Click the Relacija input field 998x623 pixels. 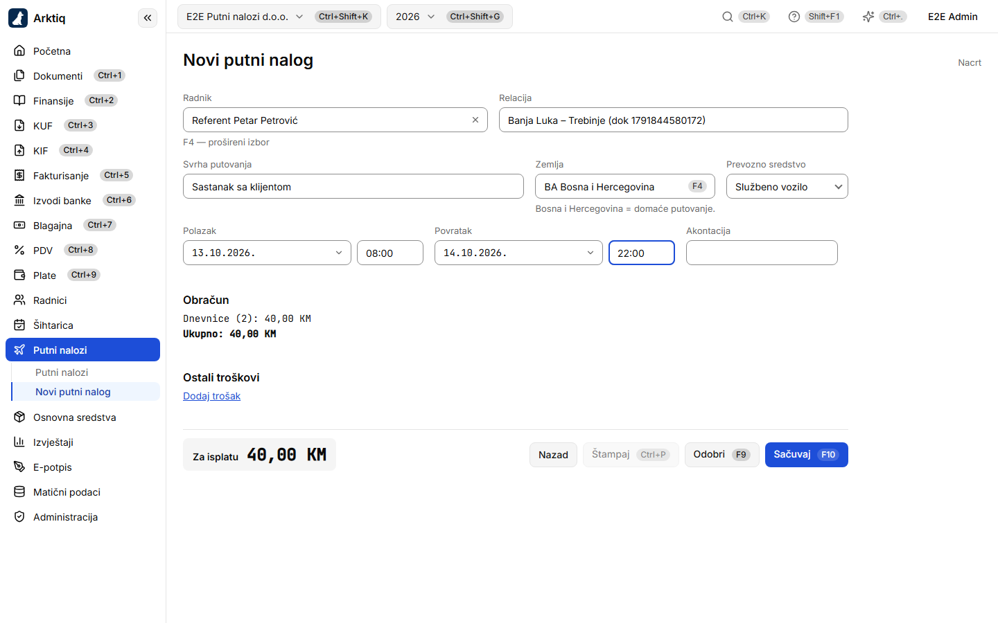674,120
